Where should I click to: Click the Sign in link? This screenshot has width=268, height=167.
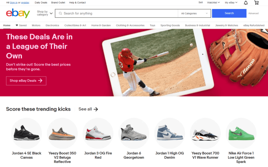(14, 3)
